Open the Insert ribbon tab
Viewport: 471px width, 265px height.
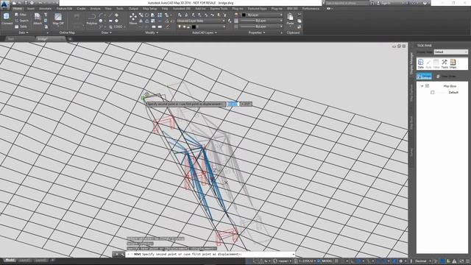[x=30, y=9]
